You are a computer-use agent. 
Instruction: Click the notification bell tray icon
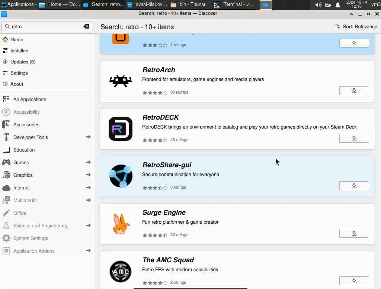coord(338,5)
